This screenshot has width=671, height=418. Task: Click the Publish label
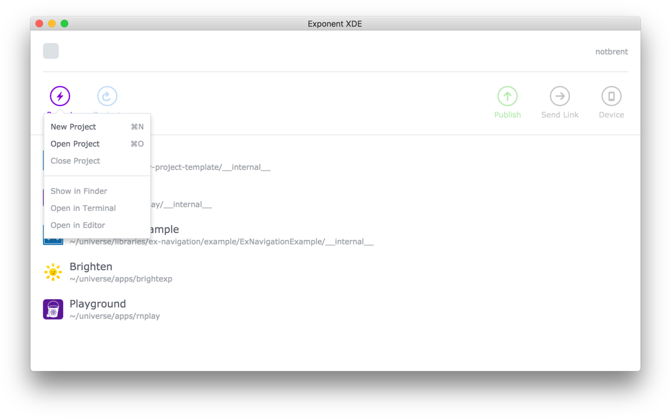click(508, 115)
